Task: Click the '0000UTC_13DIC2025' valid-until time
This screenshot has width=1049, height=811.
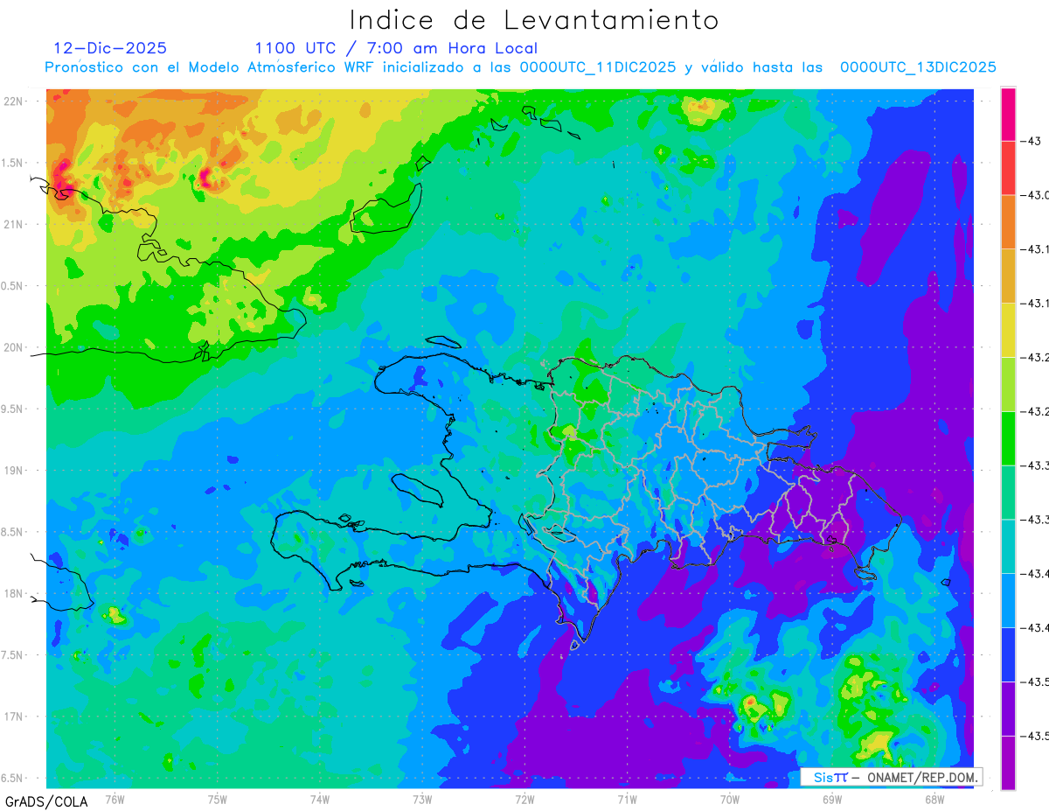Action: click(x=918, y=67)
